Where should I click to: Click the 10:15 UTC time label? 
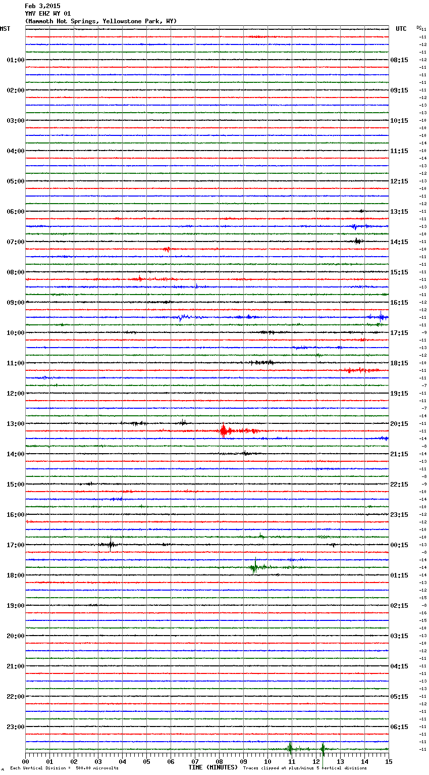click(x=399, y=121)
